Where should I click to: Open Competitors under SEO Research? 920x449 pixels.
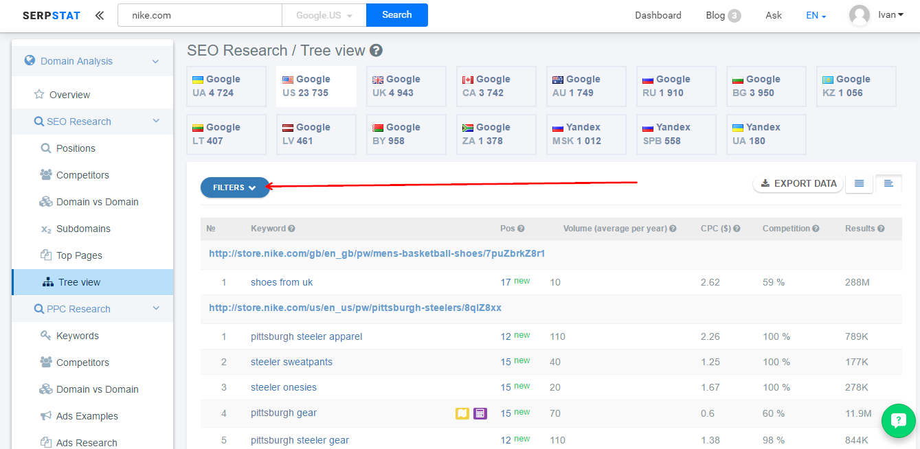click(x=83, y=175)
